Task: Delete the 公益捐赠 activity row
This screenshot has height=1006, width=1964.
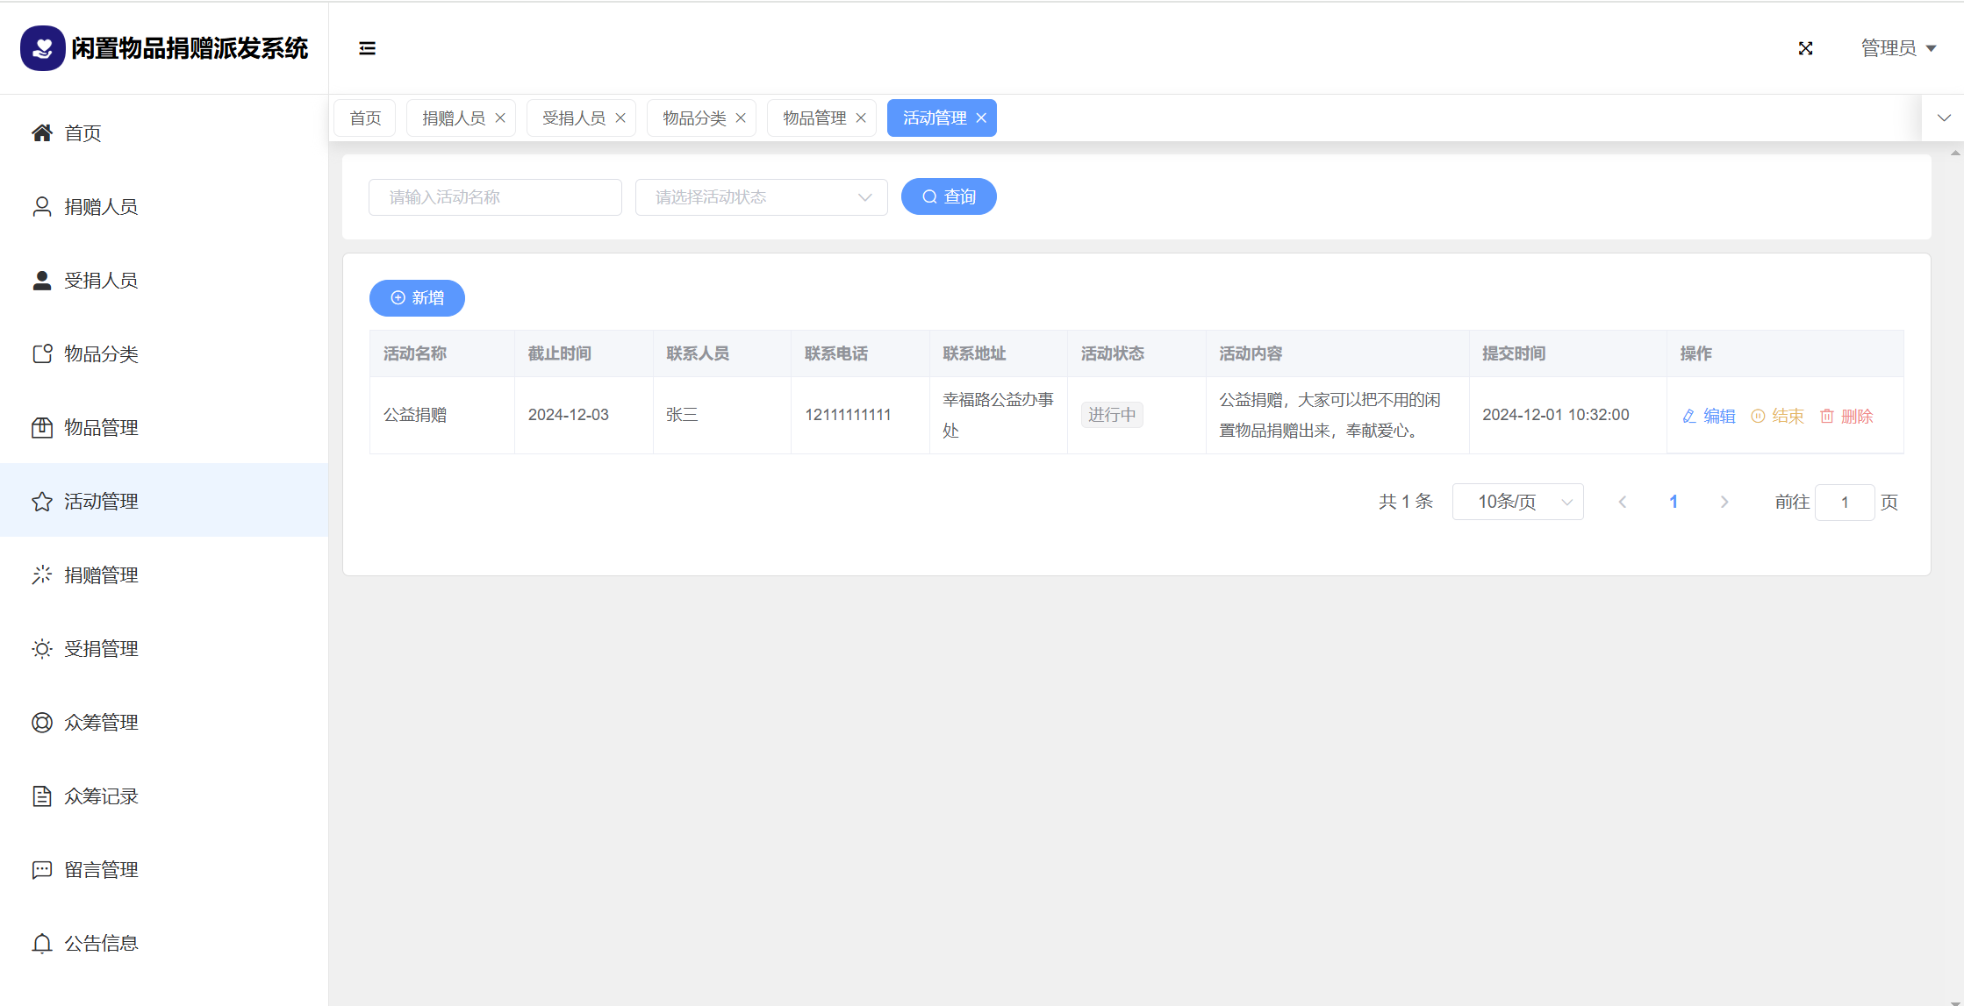Action: pos(1846,417)
